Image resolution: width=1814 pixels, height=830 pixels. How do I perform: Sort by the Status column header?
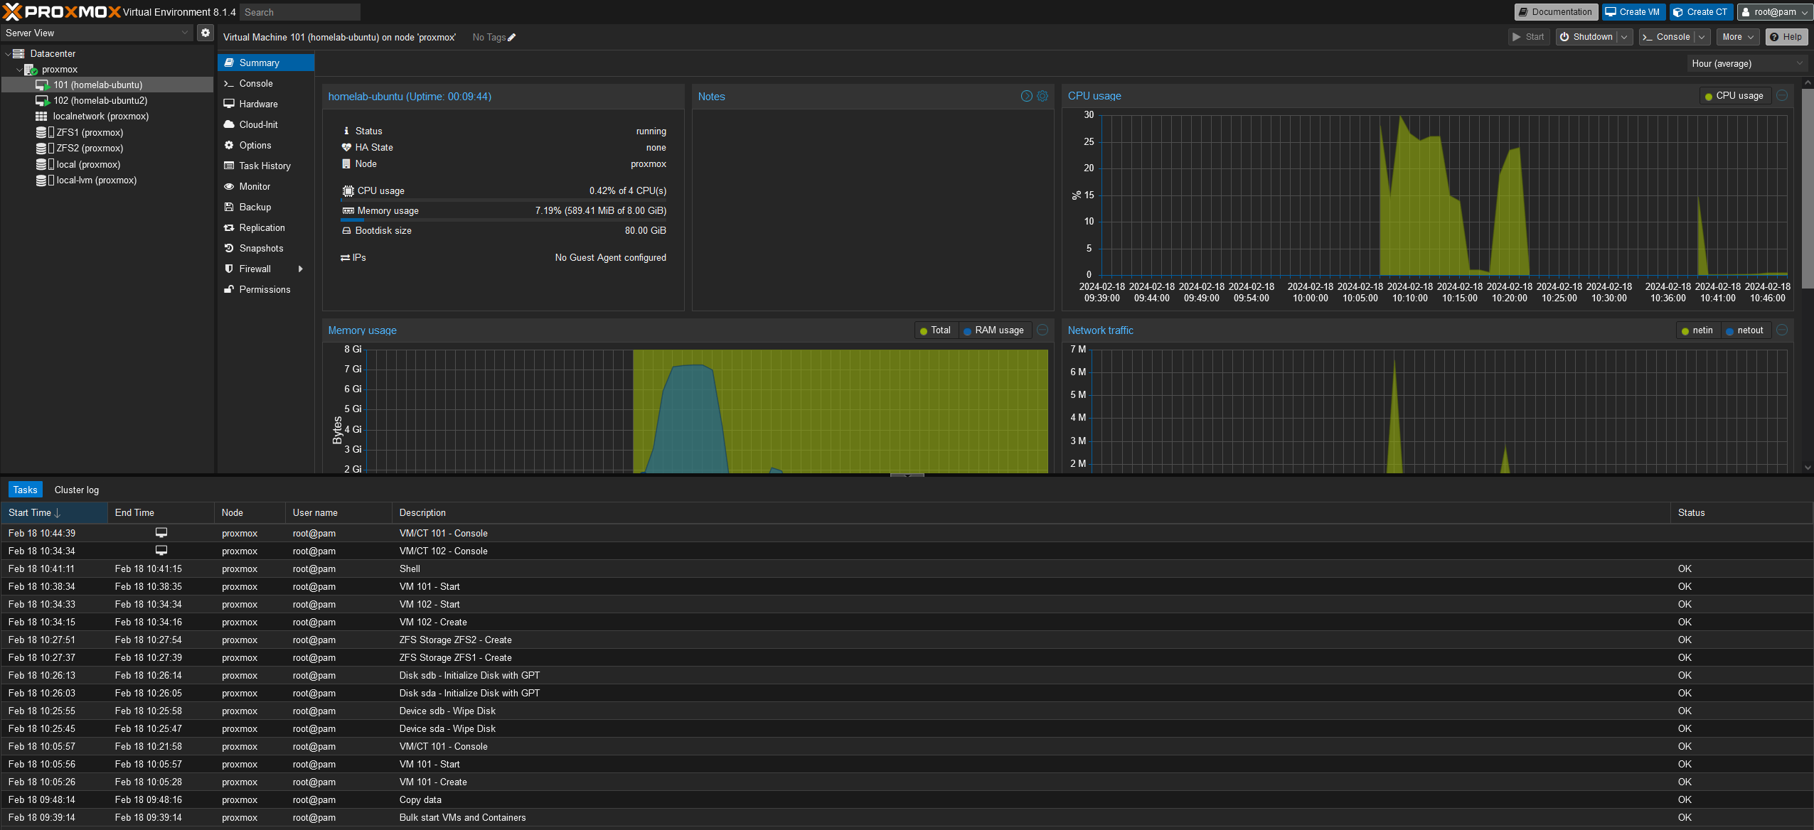[x=1741, y=512]
